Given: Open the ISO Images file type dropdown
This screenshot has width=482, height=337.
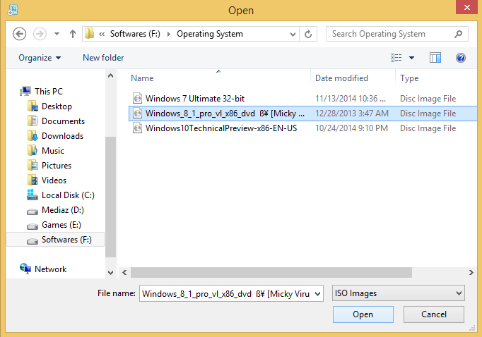Looking at the screenshot, I should 399,293.
